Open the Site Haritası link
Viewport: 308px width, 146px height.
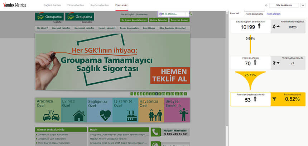[x=142, y=15]
